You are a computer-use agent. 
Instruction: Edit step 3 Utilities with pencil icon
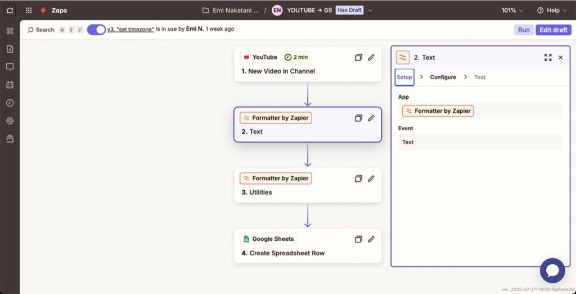[x=371, y=178]
